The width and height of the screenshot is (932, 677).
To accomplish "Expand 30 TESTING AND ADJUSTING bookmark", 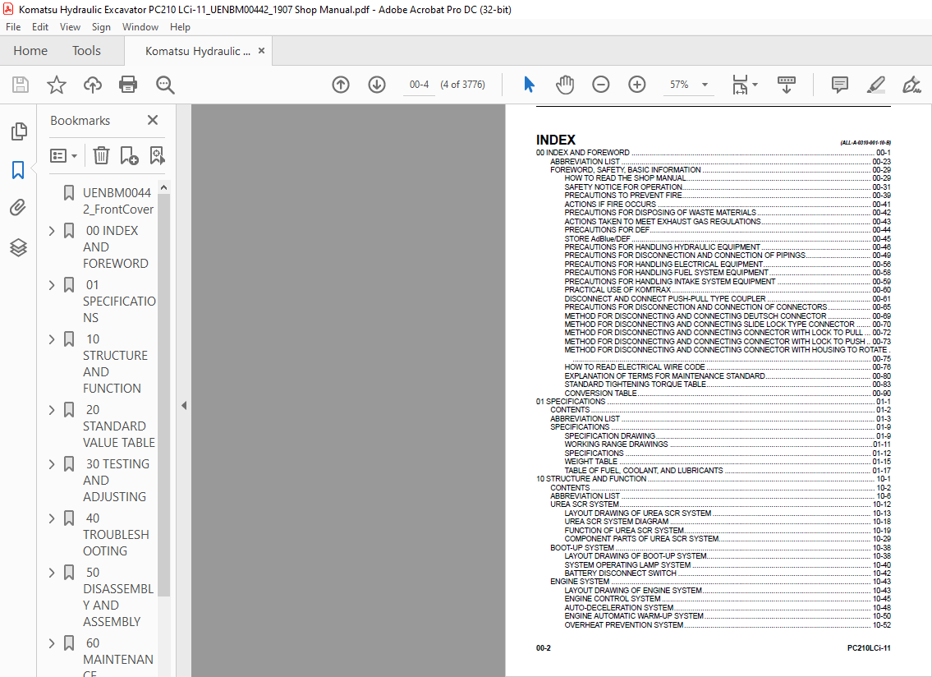I will click(52, 464).
